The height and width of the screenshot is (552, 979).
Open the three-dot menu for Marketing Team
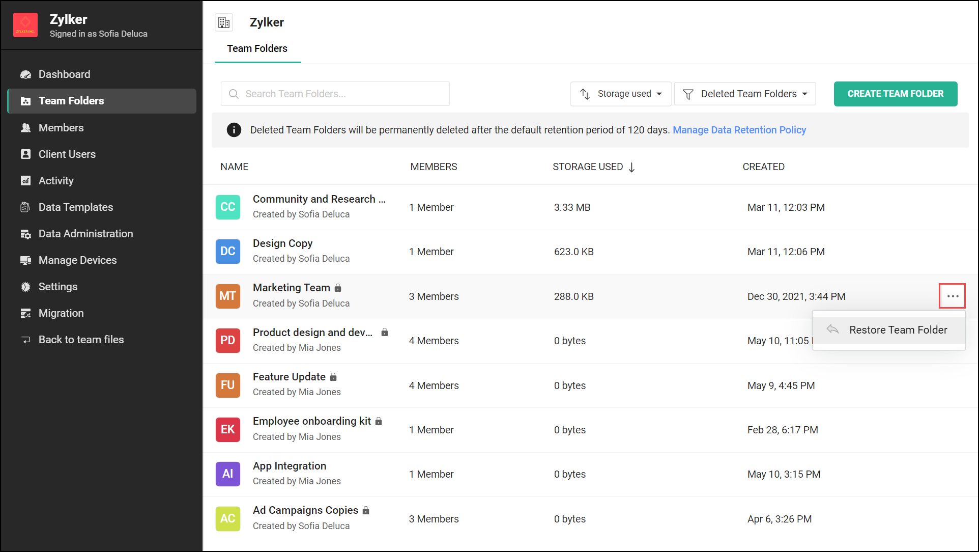(x=952, y=296)
